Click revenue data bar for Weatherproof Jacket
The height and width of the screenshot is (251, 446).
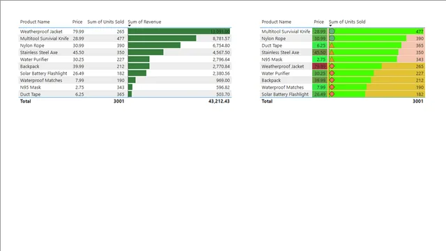click(179, 31)
